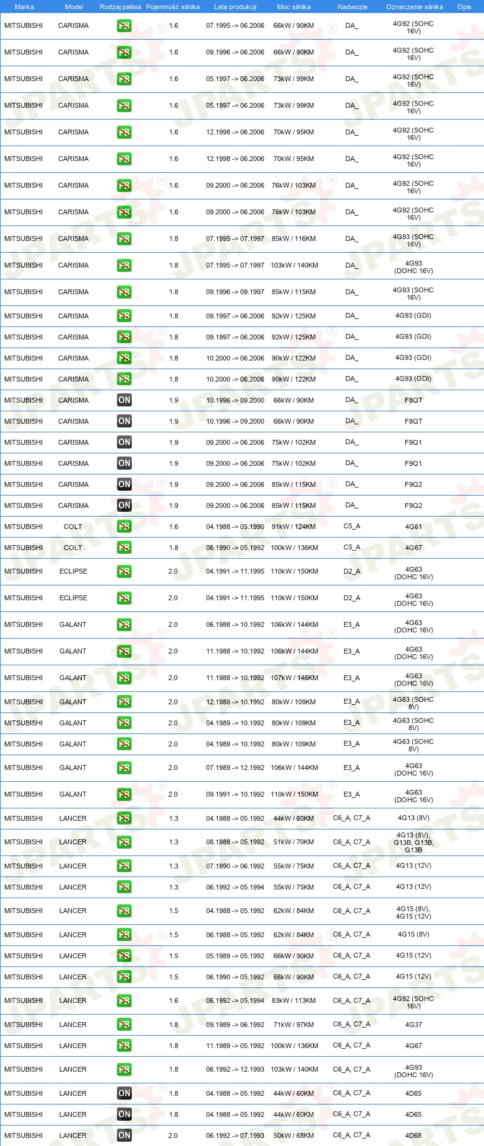
Task: Click petrol icon in CARISMA 85kW / 116KM row
Action: pos(124,238)
